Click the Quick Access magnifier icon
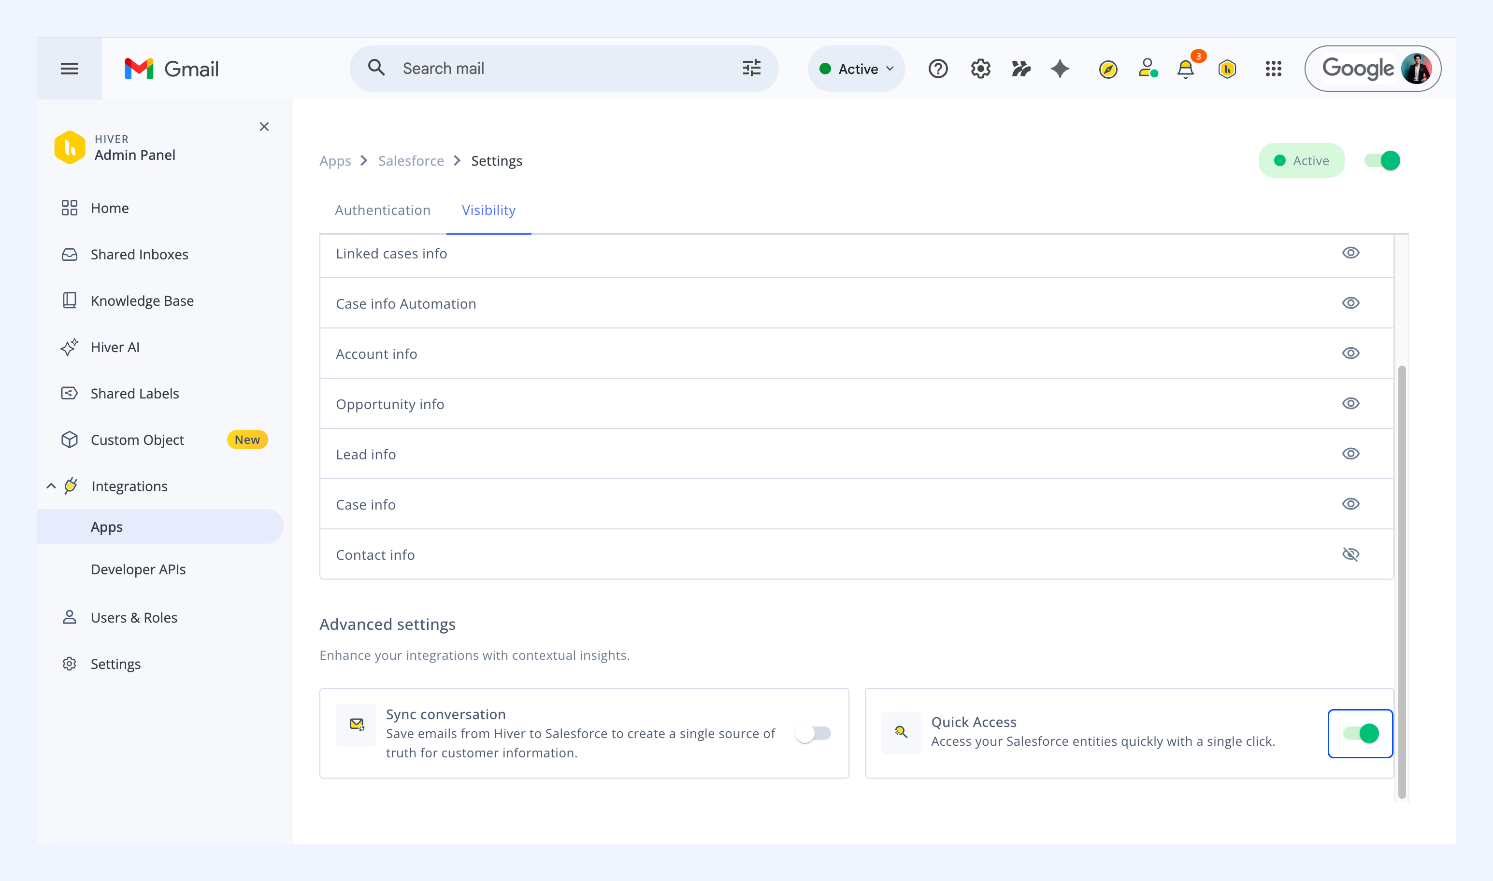The width and height of the screenshot is (1493, 881). coord(902,733)
